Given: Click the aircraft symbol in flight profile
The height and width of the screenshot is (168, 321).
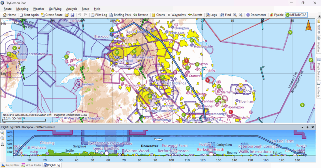Looking at the screenshot, I should [x=158, y=139].
